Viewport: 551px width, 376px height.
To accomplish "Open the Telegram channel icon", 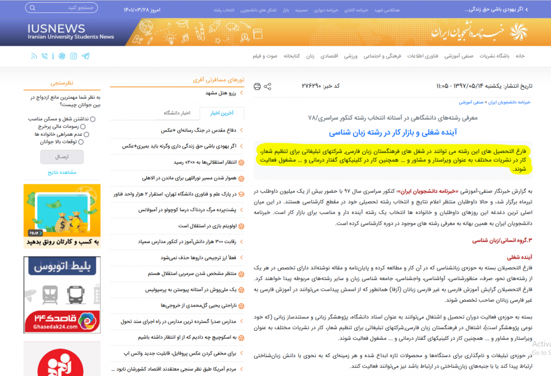I will tap(86, 56).
